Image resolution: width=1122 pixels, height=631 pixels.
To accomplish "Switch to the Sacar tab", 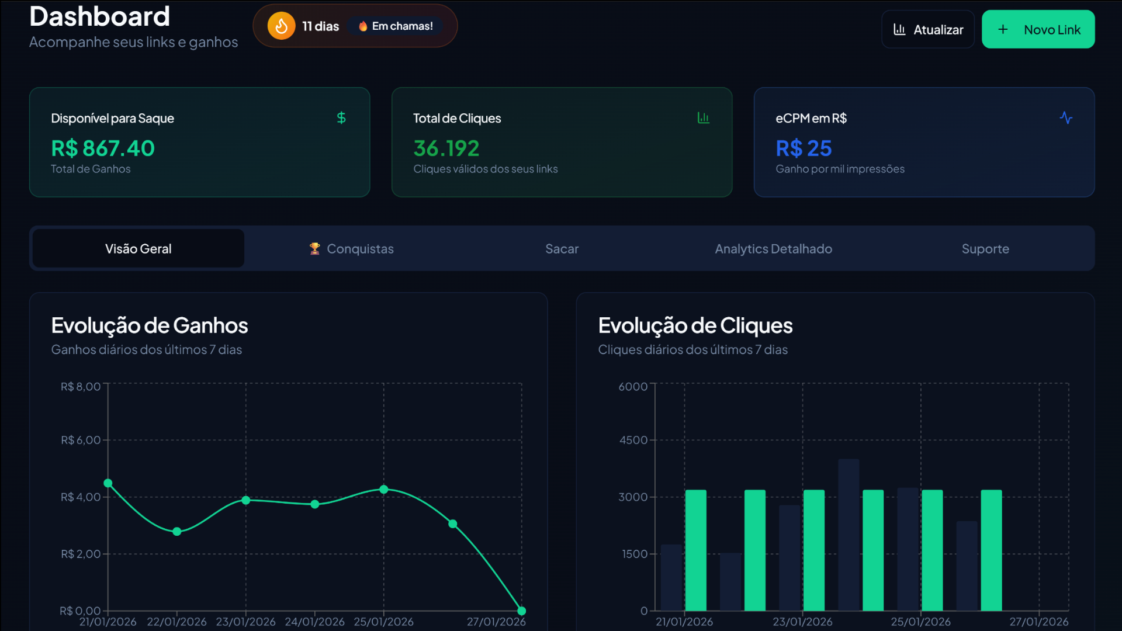I will point(562,249).
